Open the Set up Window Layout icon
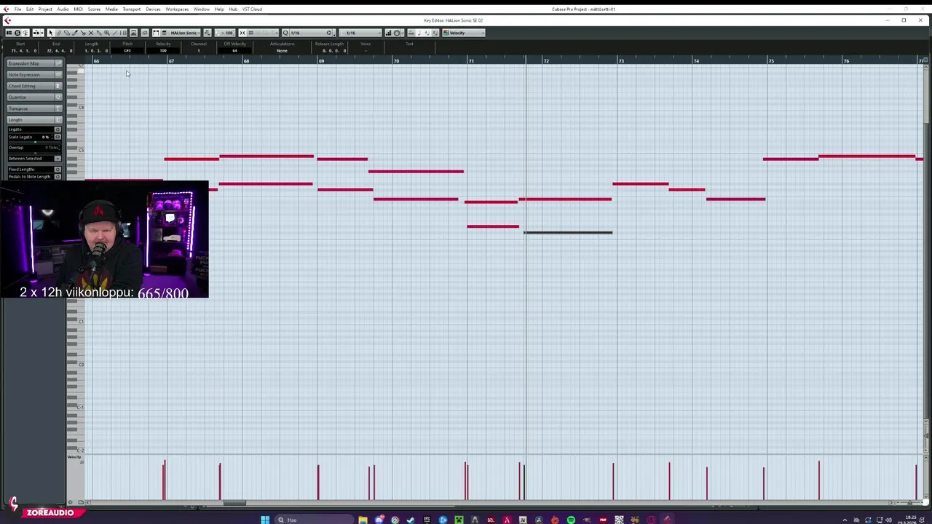Viewport: 932px width, 524px height. 9,33
